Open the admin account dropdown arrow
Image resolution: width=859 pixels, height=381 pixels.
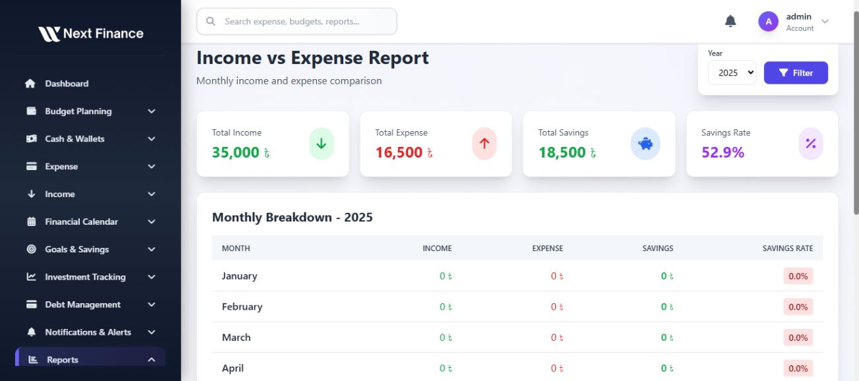click(825, 22)
